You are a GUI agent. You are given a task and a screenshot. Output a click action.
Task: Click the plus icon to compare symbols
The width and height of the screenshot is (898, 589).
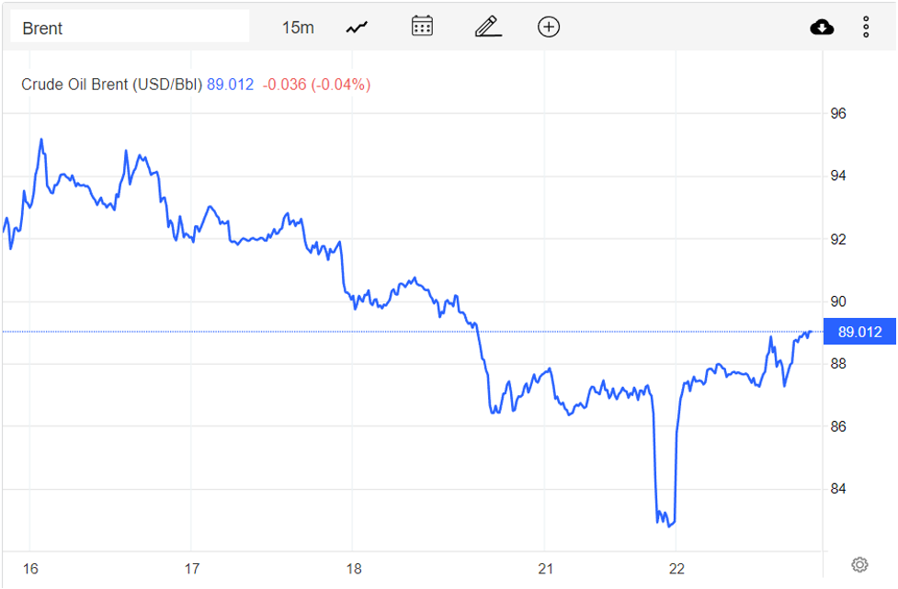[x=549, y=27]
